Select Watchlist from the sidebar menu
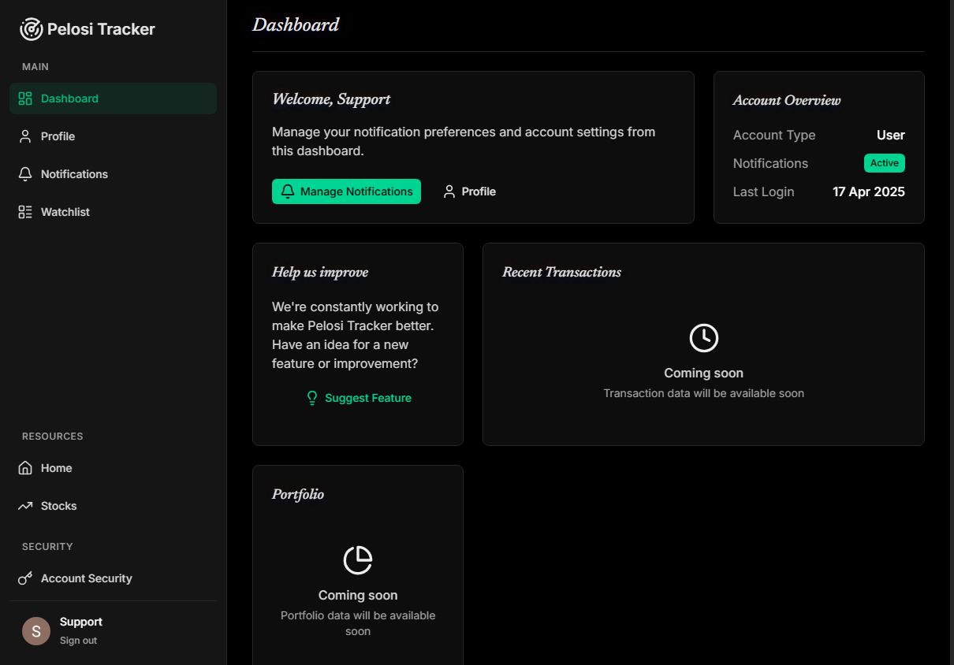This screenshot has width=954, height=665. (x=66, y=212)
